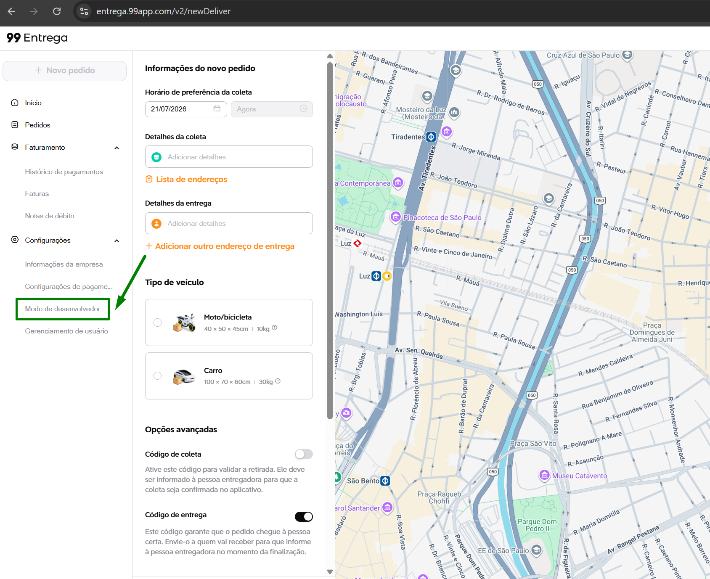Click the plus icon before Adicionar outro endereço
Viewport: 710px width, 579px height.
point(148,246)
